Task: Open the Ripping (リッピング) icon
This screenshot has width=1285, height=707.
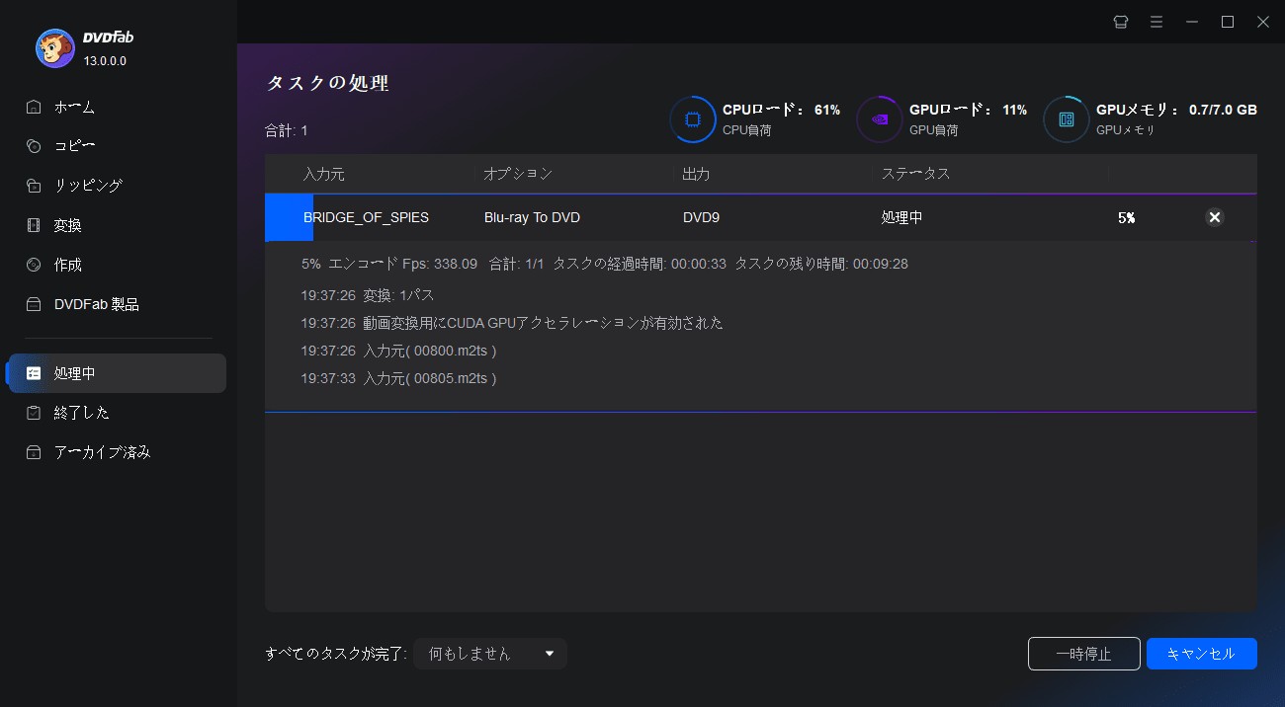Action: coord(34,186)
